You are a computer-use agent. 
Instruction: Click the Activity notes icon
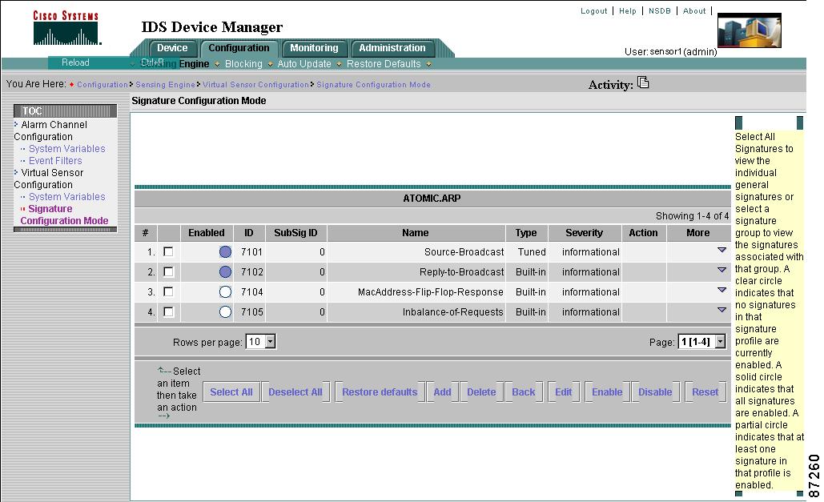coord(643,83)
